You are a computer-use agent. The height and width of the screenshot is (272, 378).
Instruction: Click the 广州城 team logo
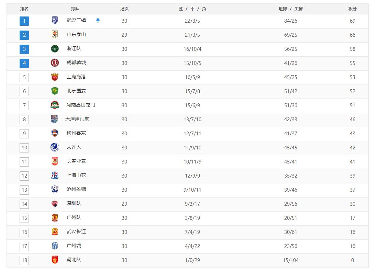55,246
